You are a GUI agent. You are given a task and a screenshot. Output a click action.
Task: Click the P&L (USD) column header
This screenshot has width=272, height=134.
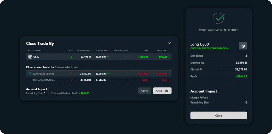coord(161,50)
